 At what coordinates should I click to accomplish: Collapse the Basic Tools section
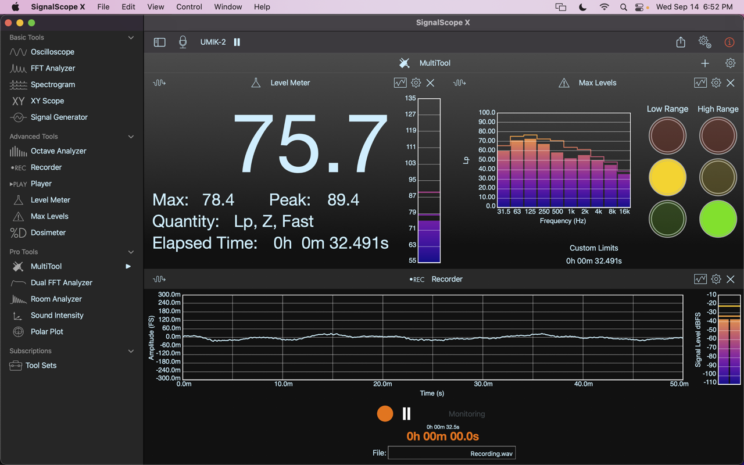coord(131,37)
